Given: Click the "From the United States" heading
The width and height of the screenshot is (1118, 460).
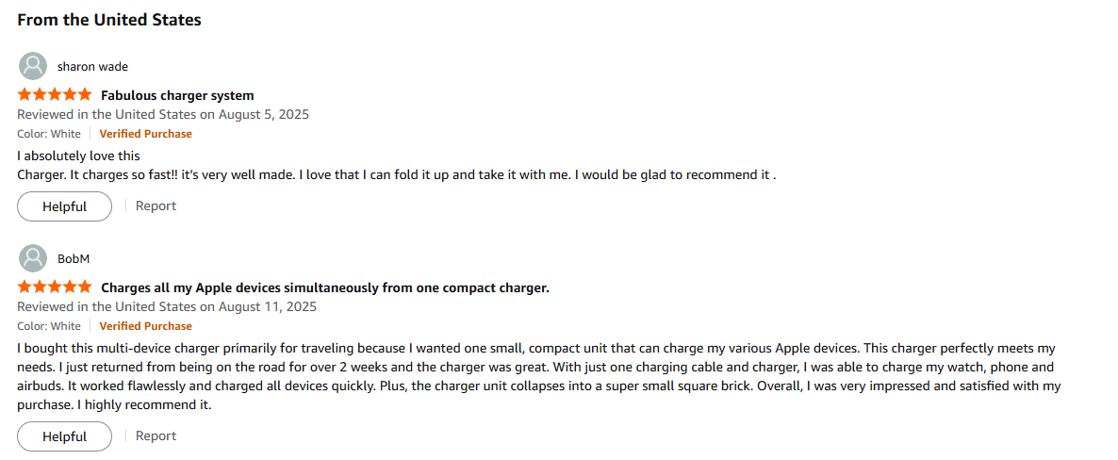Looking at the screenshot, I should coord(109,20).
